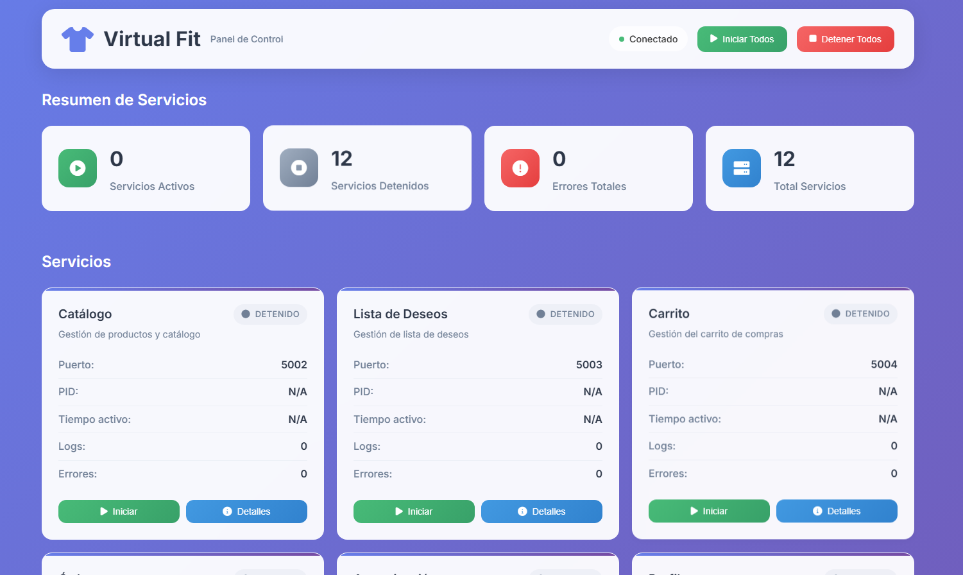Start the Carrito service with Iniciar
963x575 pixels.
click(709, 511)
